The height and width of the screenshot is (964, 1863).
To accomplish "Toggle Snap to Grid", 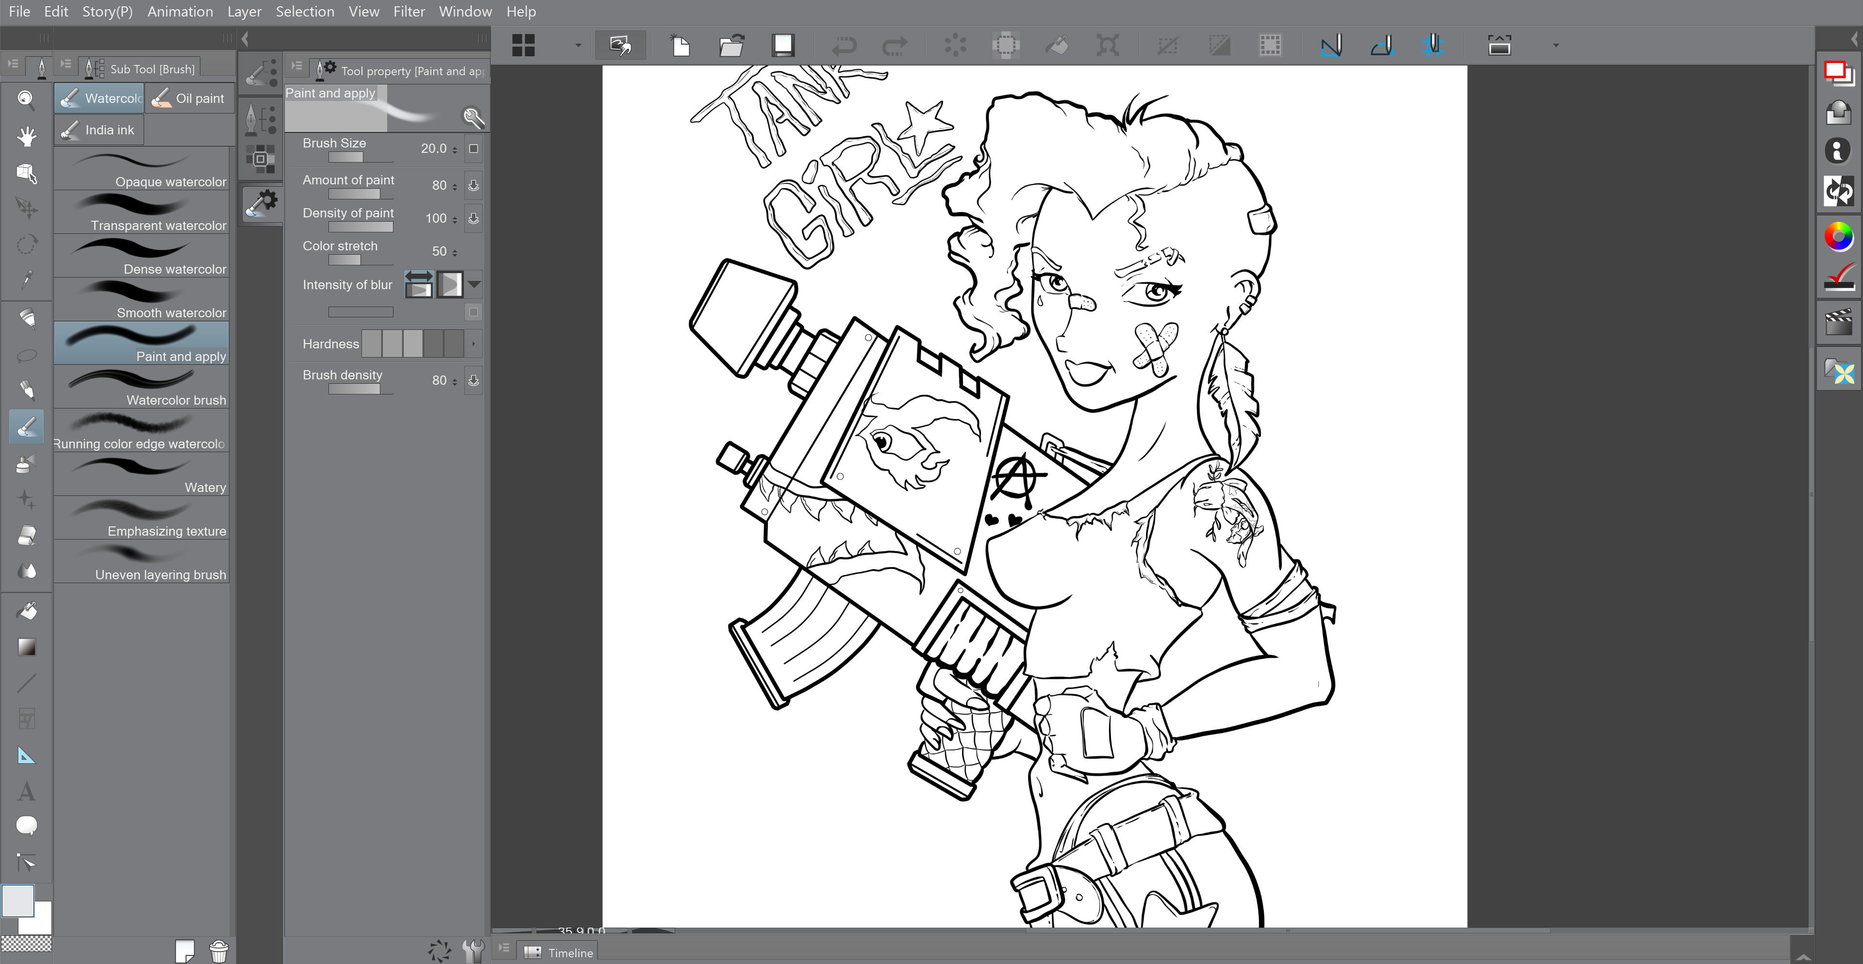I will [1433, 46].
